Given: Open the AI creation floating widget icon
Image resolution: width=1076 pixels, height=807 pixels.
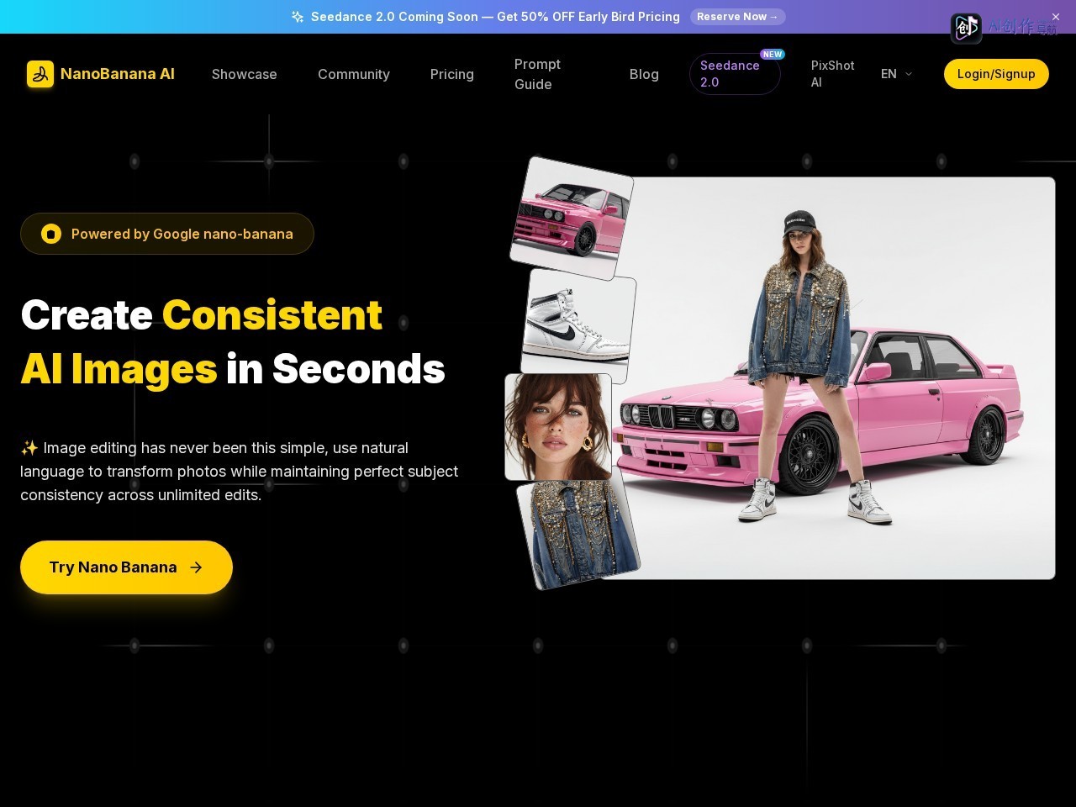Looking at the screenshot, I should click(967, 28).
